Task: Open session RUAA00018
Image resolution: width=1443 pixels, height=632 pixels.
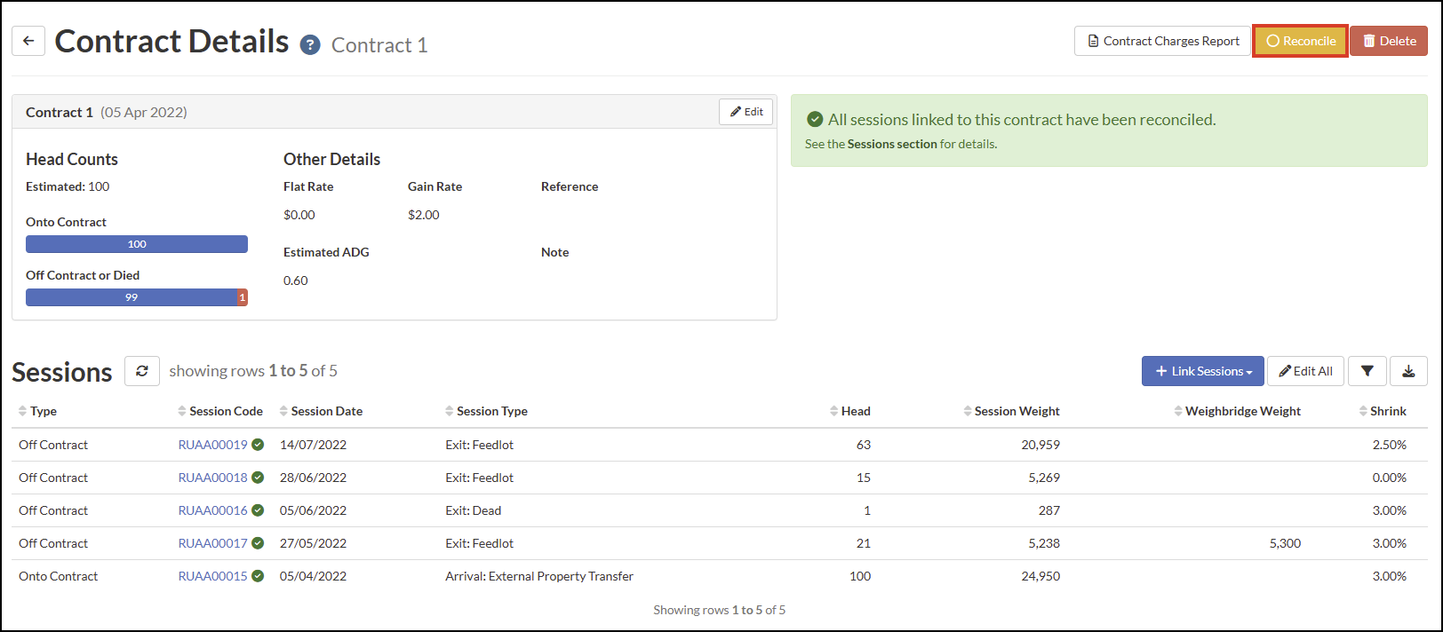Action: (213, 478)
